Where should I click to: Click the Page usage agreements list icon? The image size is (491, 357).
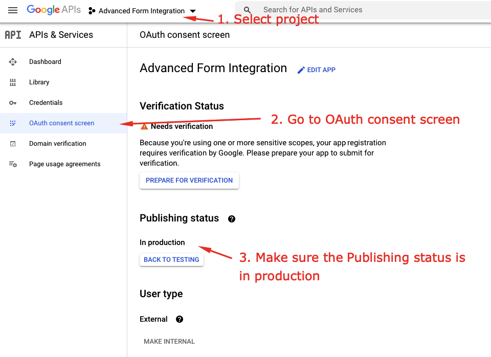[12, 164]
